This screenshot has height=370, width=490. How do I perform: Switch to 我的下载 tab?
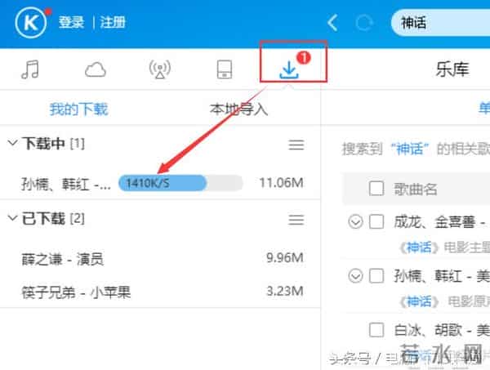(78, 109)
